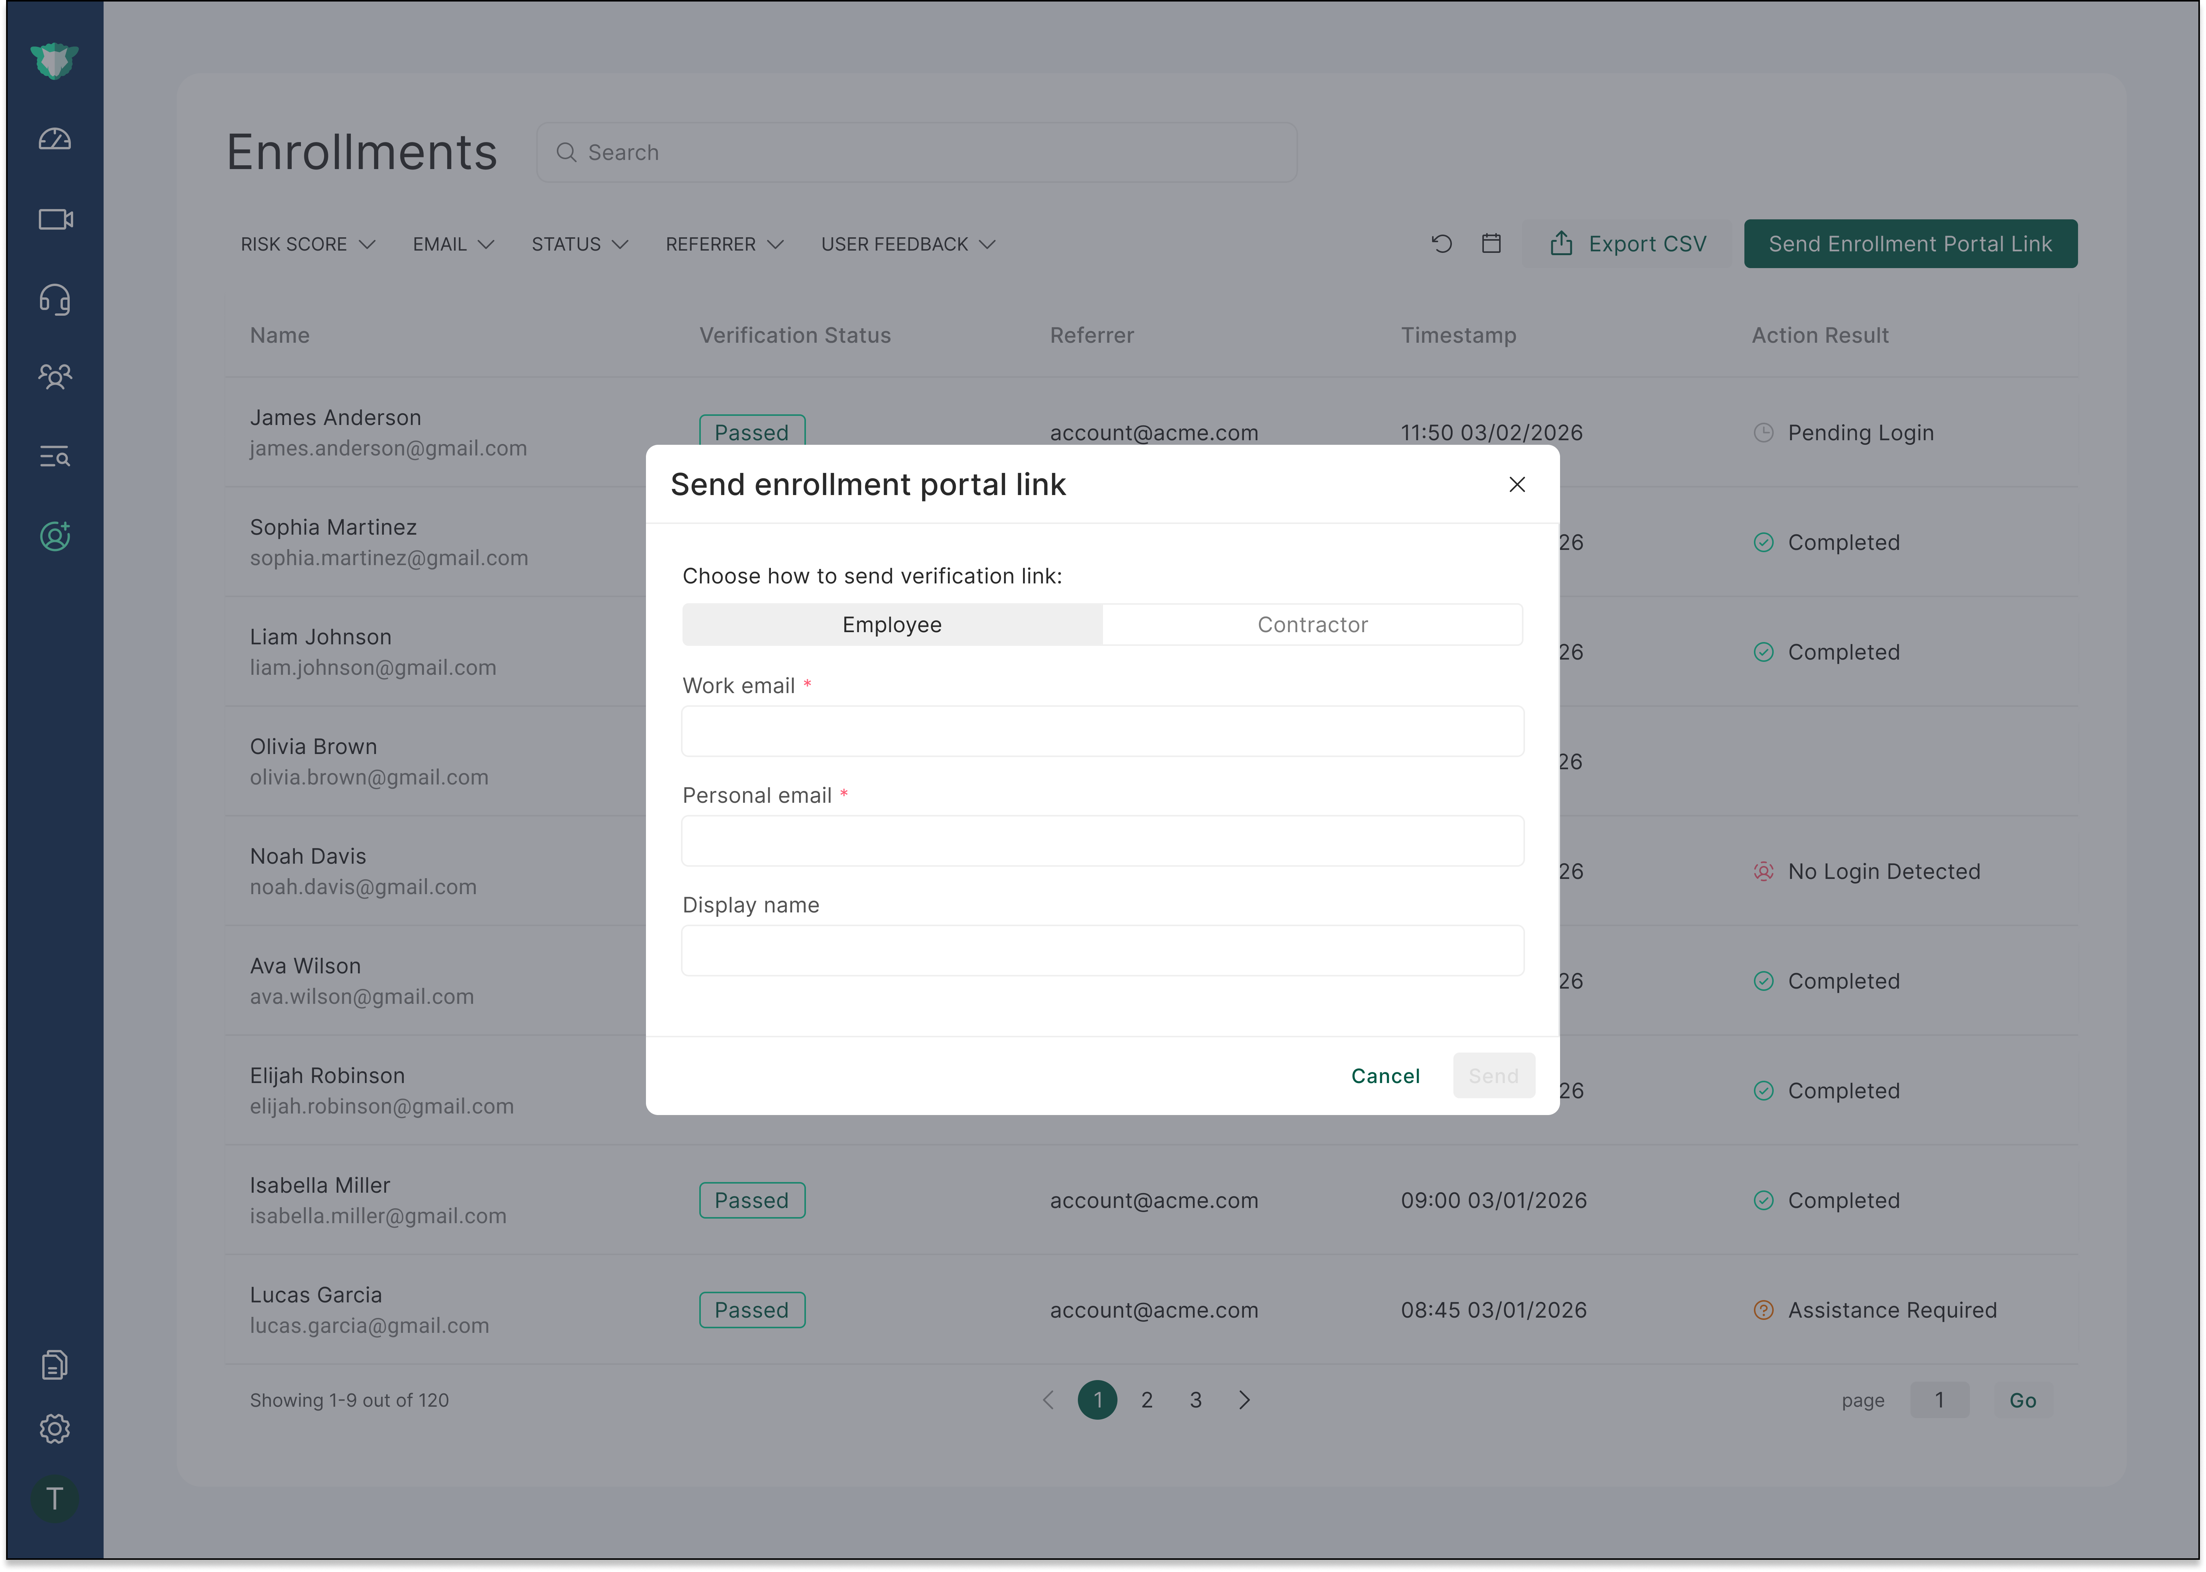Open the calendar date filter icon
This screenshot has height=1572, width=2206.
(1491, 244)
